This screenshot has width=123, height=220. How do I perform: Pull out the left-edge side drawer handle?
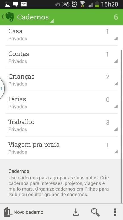point(2,88)
